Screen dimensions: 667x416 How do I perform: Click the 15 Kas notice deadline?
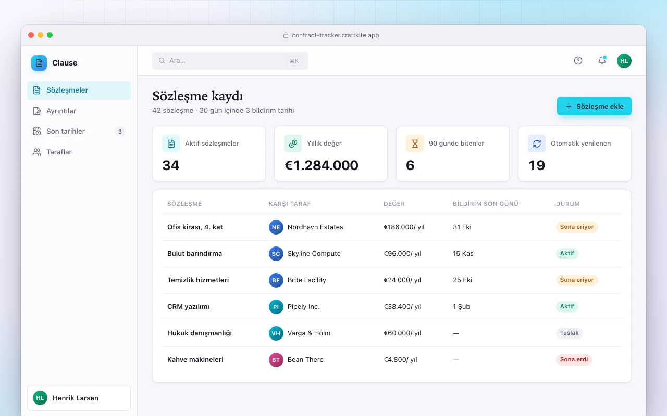tap(463, 254)
